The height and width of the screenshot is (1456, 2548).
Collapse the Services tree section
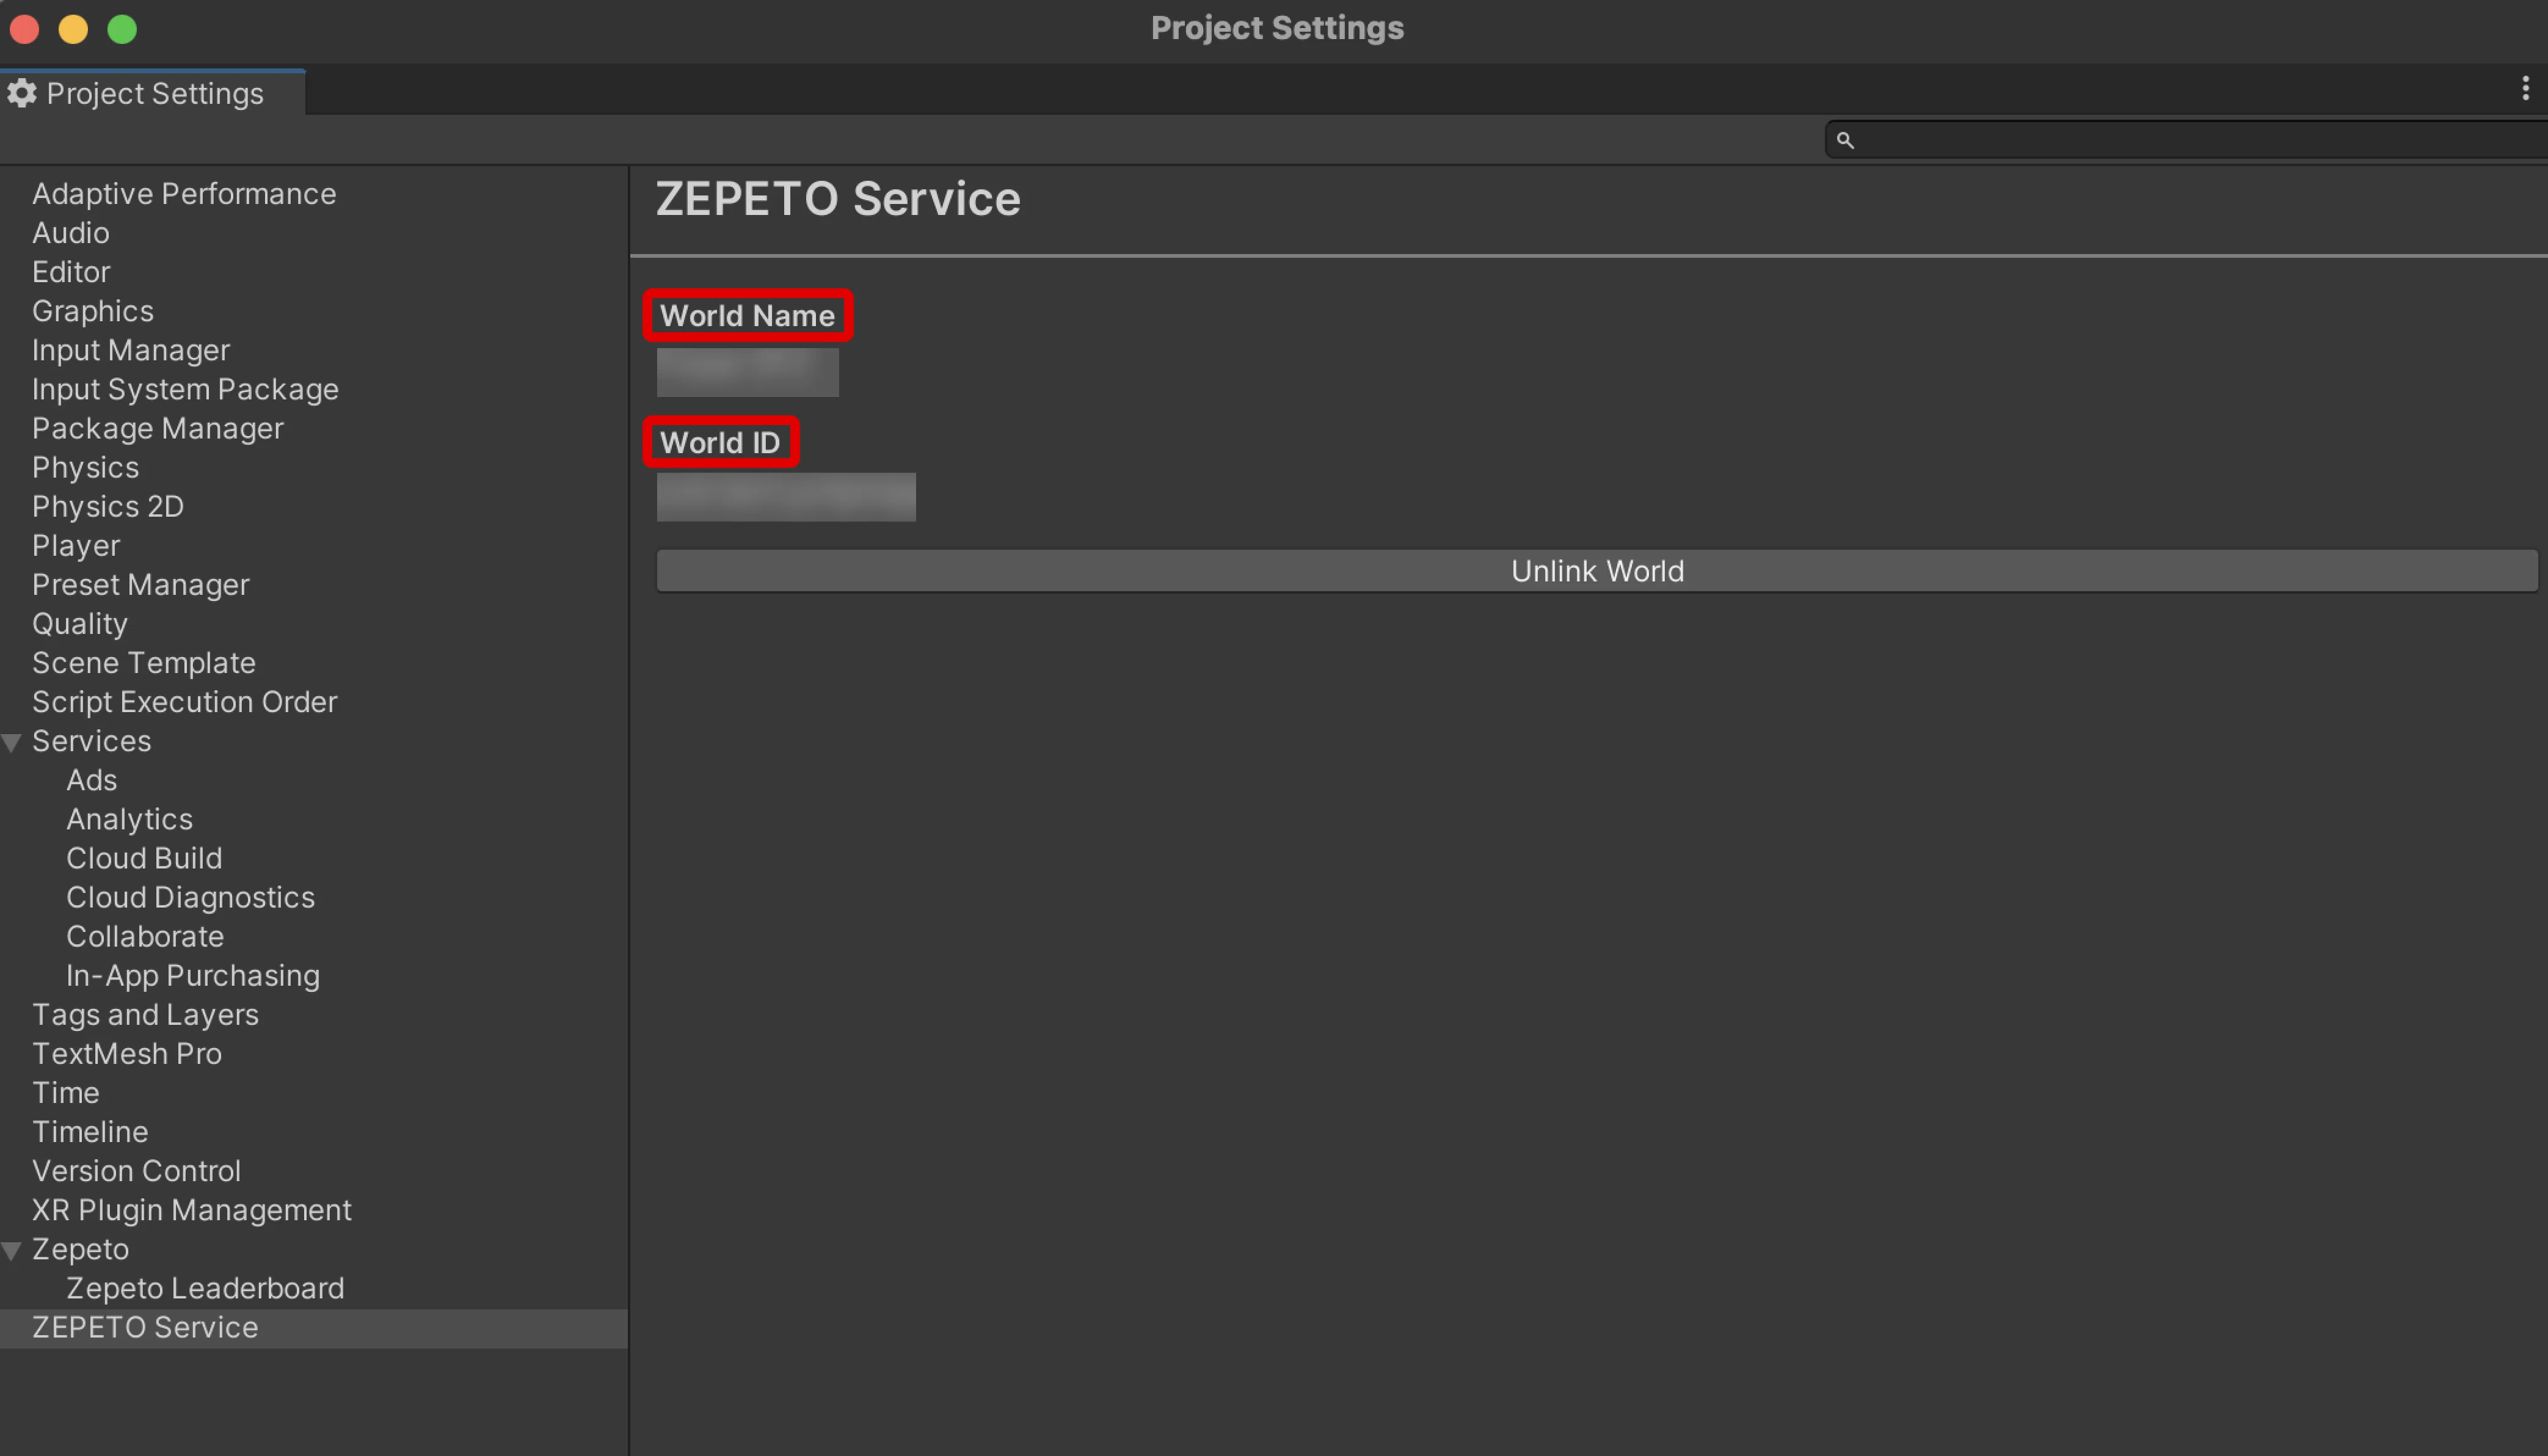coord(12,742)
